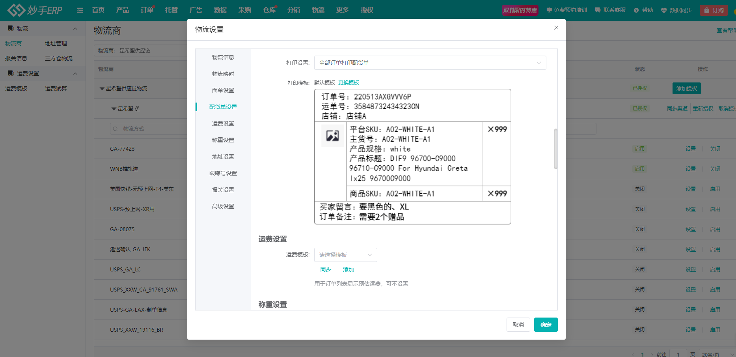Screen dimensions: 736x357
Task: Close the 物流设置 dialog with X
Action: pos(556,28)
